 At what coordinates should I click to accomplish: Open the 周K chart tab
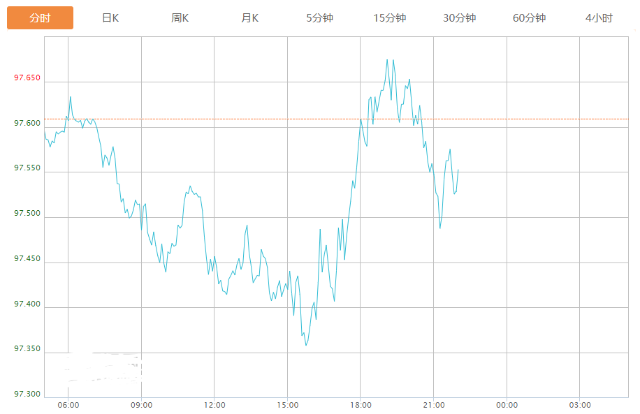180,18
